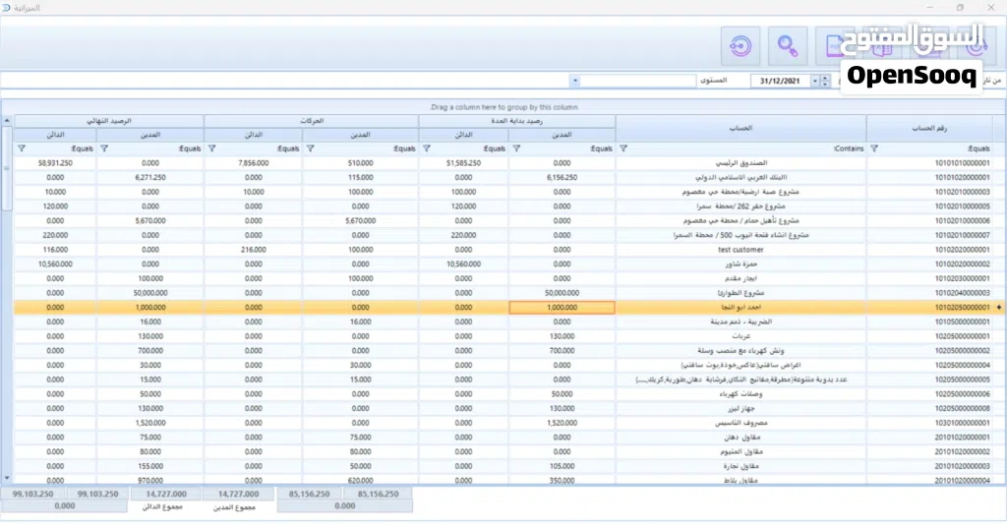Select the جهاز ليزر account row

741,408
